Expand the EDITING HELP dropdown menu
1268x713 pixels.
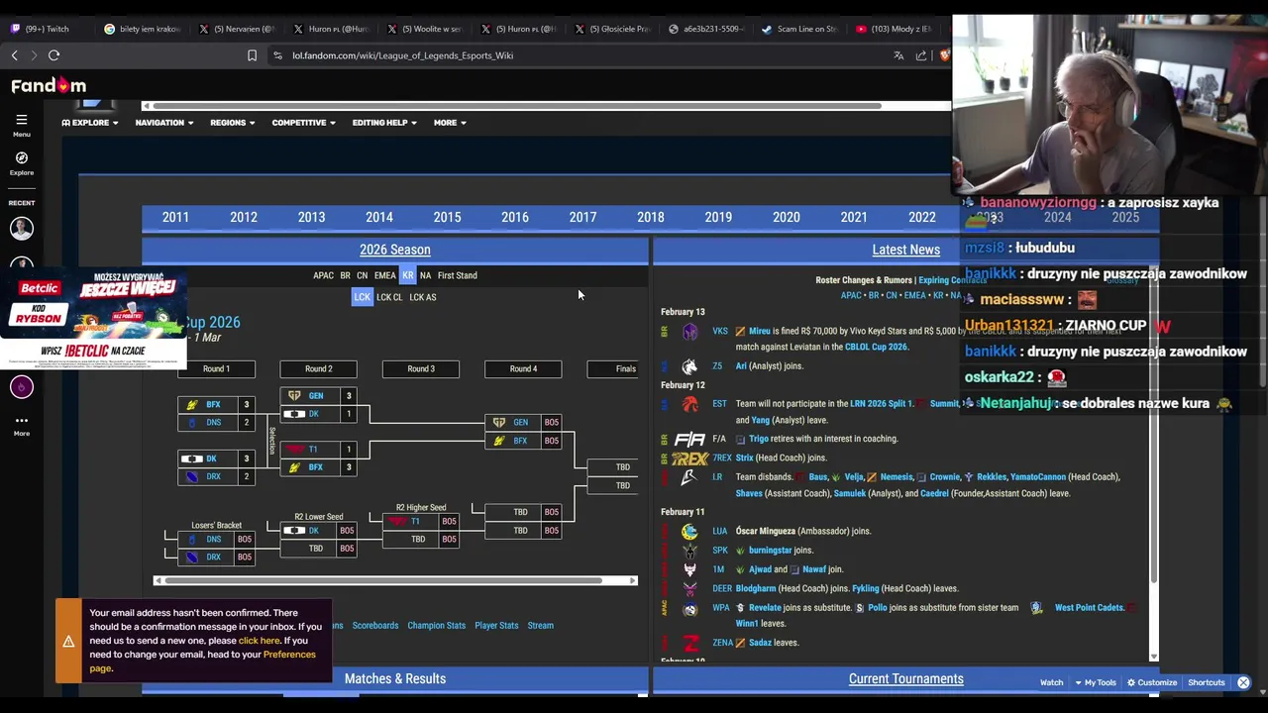[384, 123]
